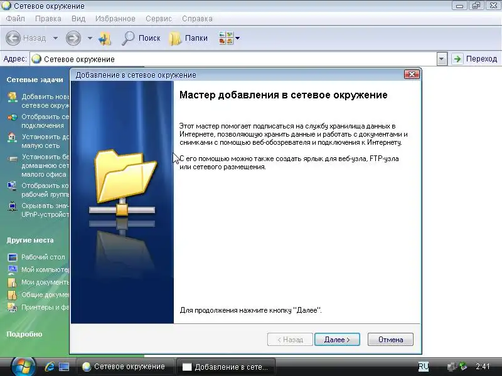Collapse the Сетевые задачи panel header
This screenshot has width=502, height=376.
(35, 80)
